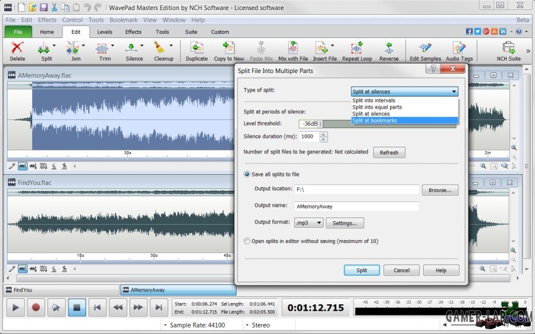
Task: Open the Bookmark menu
Action: pyautogui.click(x=124, y=20)
